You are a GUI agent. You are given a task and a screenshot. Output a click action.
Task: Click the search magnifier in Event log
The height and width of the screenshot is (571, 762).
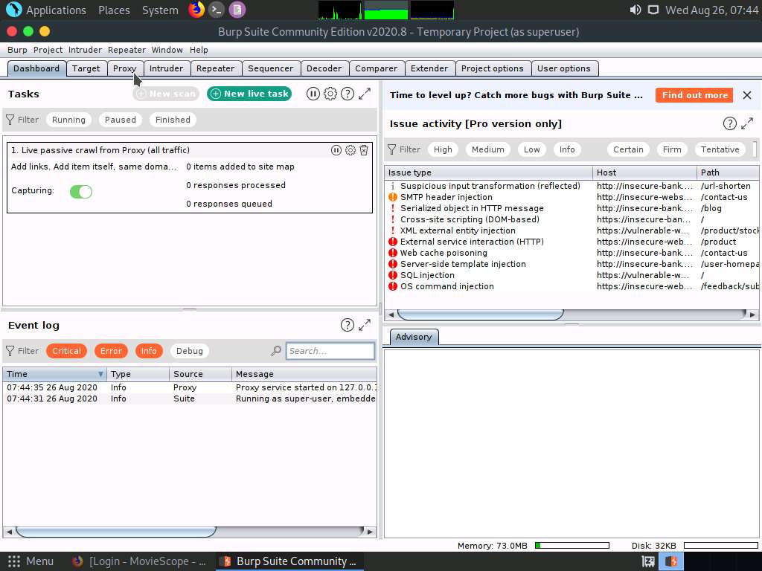(x=275, y=351)
